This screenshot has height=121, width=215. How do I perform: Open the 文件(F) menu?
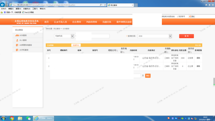coord(4,9)
